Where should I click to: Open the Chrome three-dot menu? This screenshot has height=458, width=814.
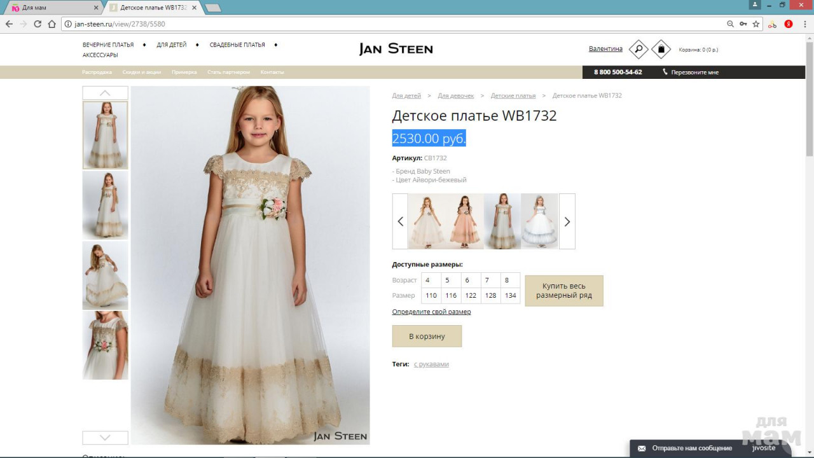[805, 24]
